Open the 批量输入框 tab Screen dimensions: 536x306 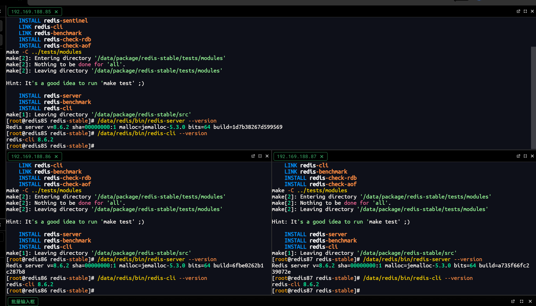point(23,302)
